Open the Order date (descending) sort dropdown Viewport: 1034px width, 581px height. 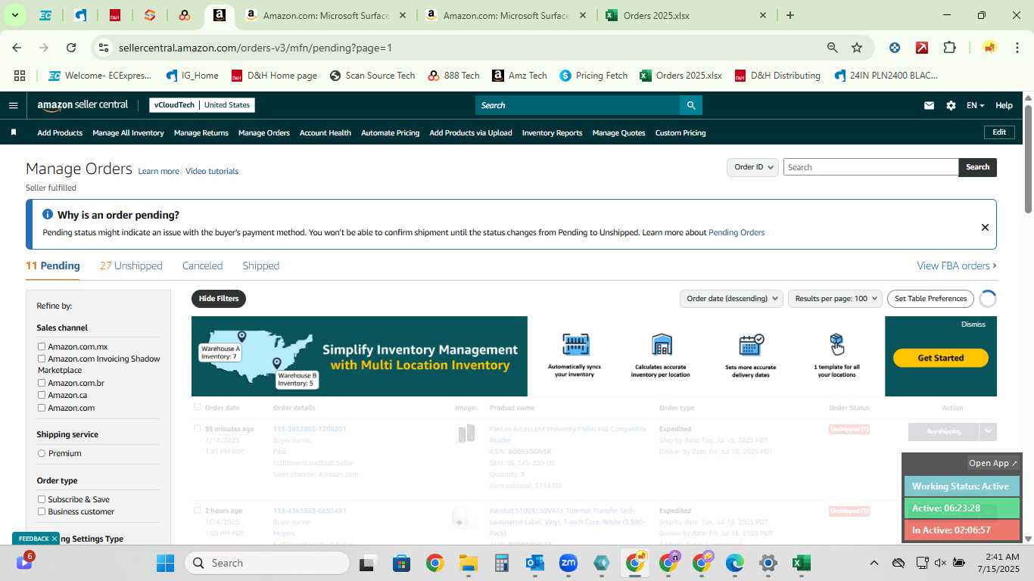(731, 298)
